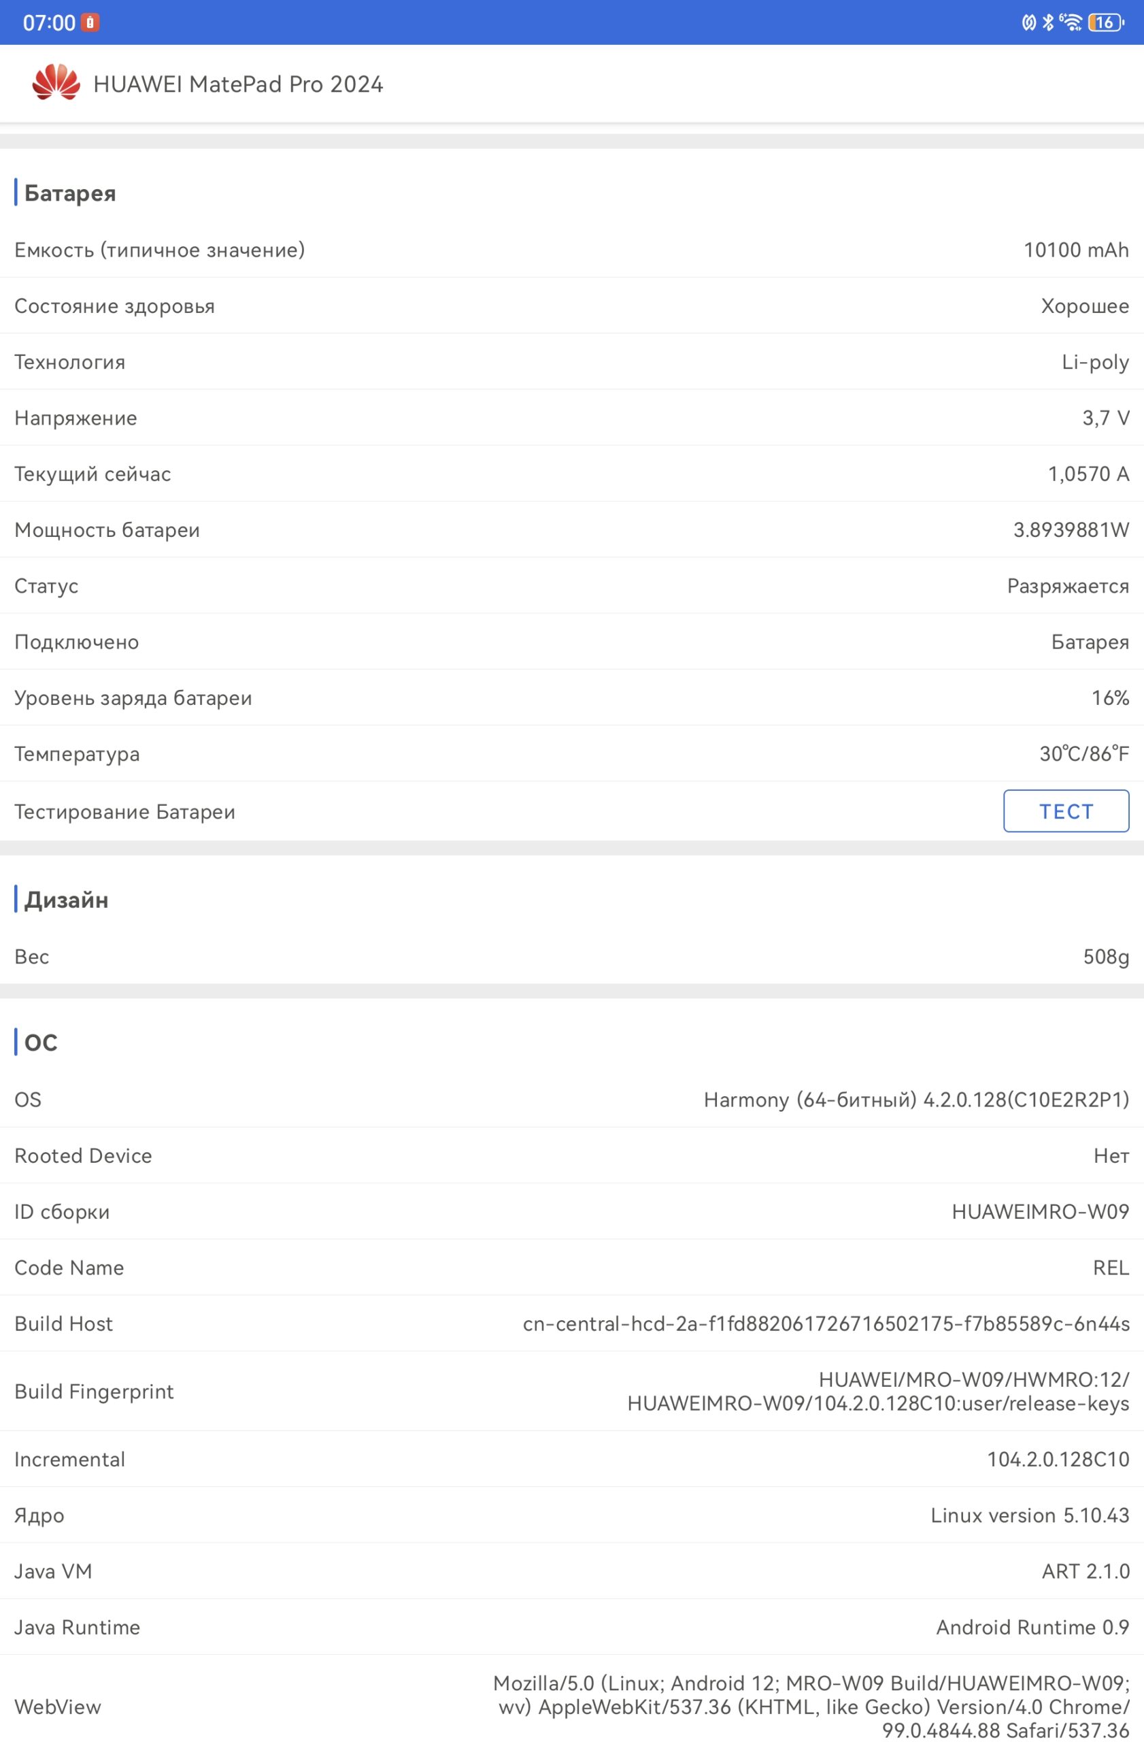Tap the Rooted Device row
The width and height of the screenshot is (1144, 1742).
coord(572,1155)
